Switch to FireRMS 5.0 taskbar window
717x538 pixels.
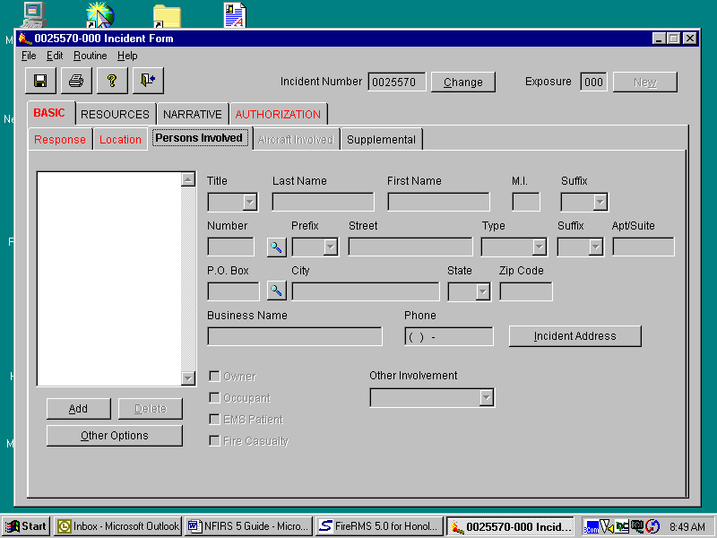tap(380, 526)
